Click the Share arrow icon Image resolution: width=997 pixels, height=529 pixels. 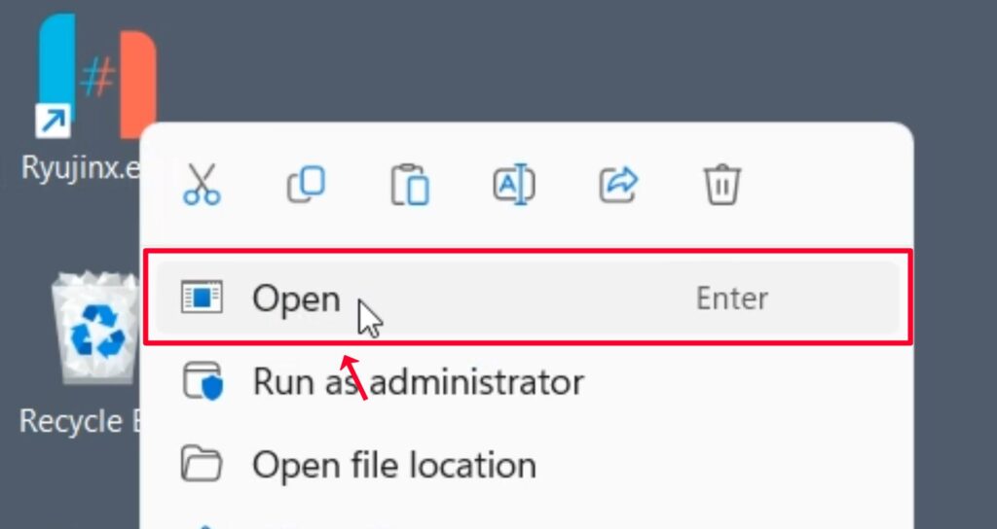click(x=618, y=184)
